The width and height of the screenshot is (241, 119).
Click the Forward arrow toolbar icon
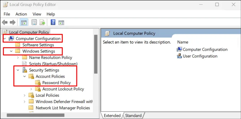click(x=13, y=23)
